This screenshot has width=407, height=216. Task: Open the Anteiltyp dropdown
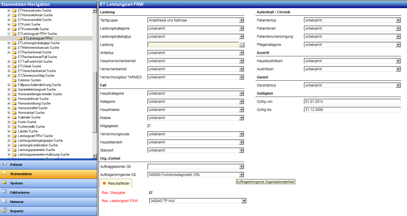[x=241, y=53]
